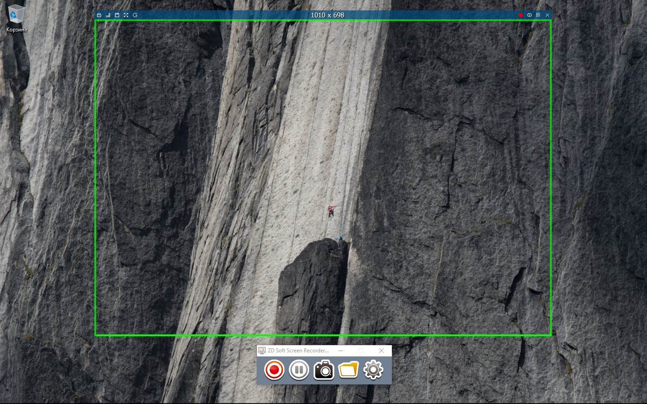Click the resize corner icon on capture bar

pyautogui.click(x=108, y=15)
